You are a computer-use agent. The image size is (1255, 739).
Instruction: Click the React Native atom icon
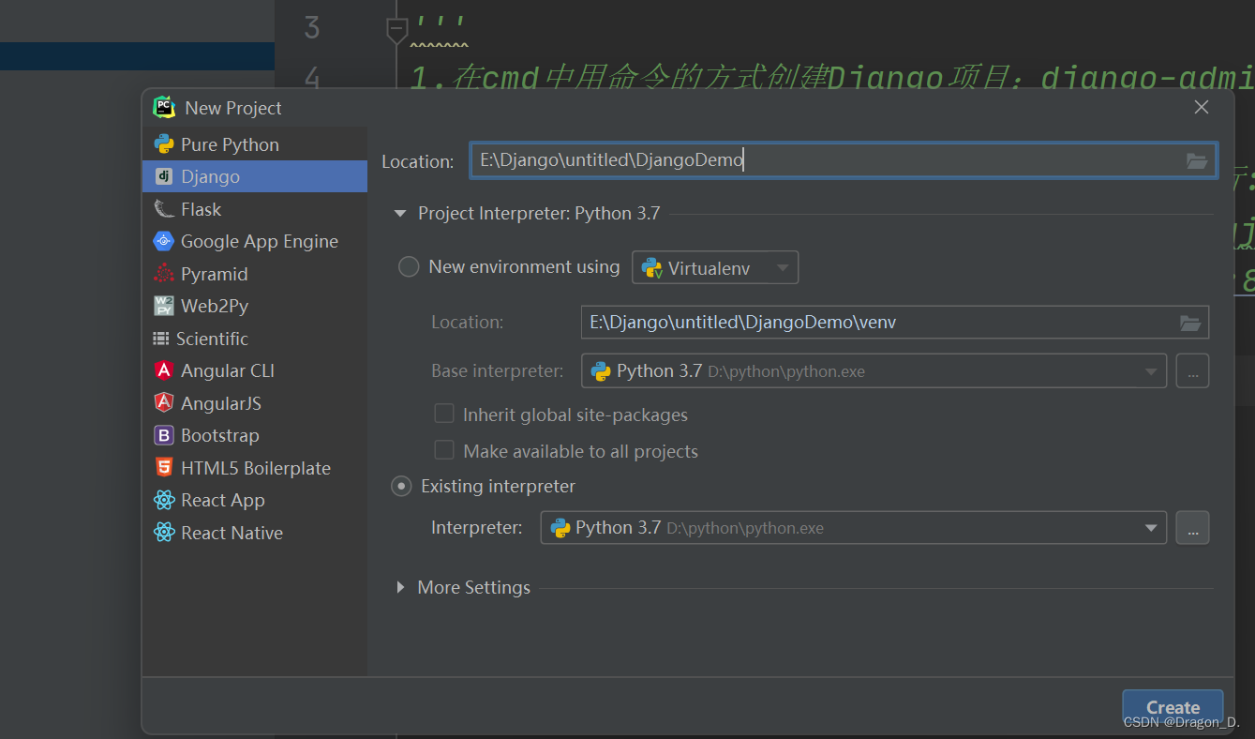click(164, 533)
